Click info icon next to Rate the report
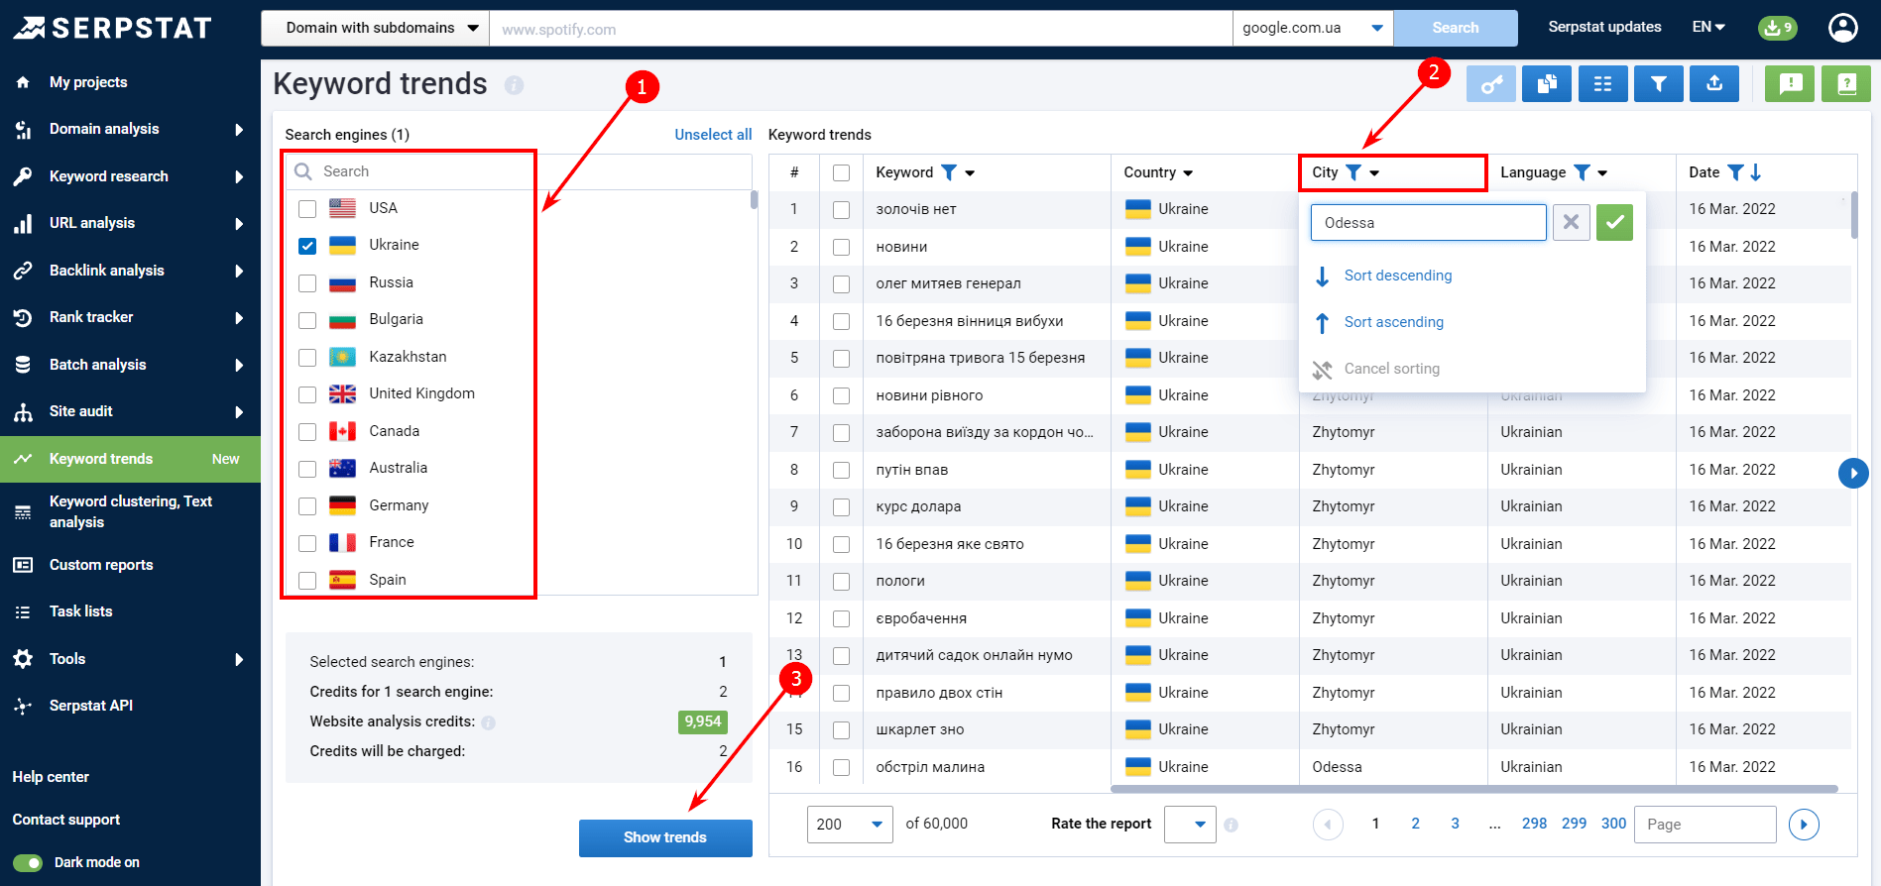The height and width of the screenshot is (886, 1881). 1231,825
